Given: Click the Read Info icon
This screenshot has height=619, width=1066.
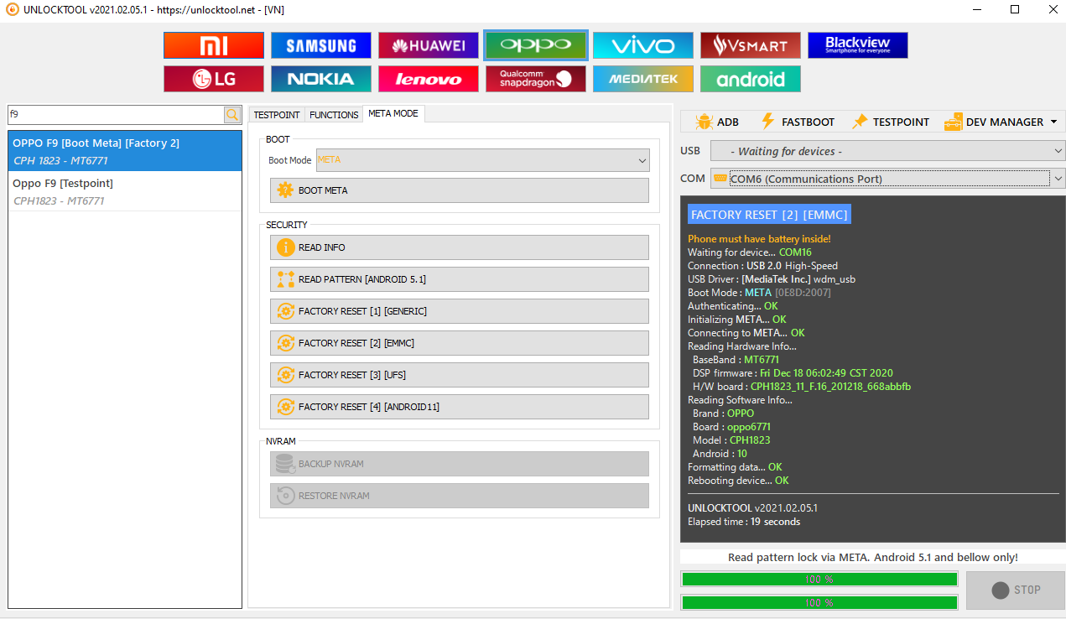Looking at the screenshot, I should pyautogui.click(x=285, y=247).
